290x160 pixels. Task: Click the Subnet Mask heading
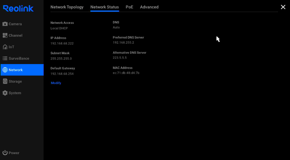[x=60, y=53]
